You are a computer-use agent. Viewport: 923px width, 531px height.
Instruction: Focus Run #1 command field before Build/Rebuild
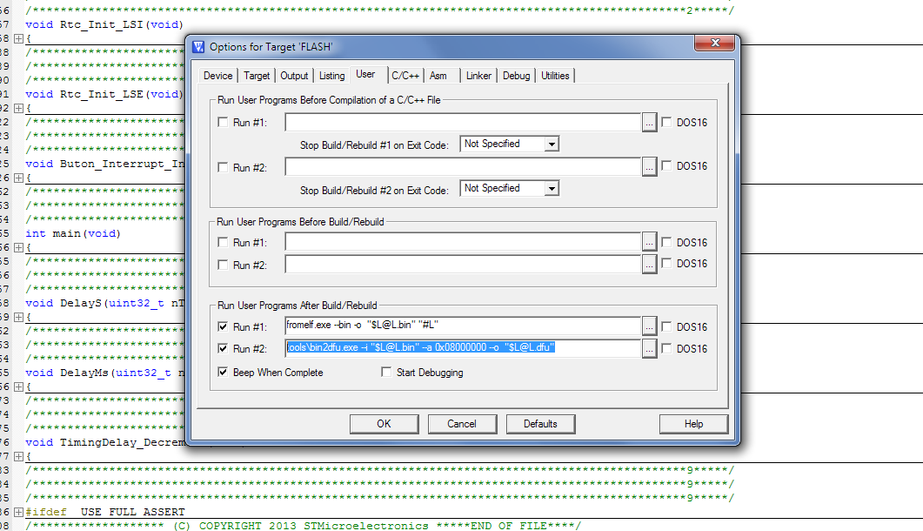pos(463,242)
